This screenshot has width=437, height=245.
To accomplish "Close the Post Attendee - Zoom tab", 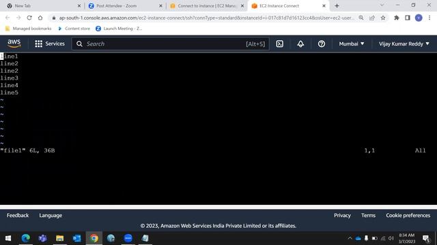I will tap(160, 6).
